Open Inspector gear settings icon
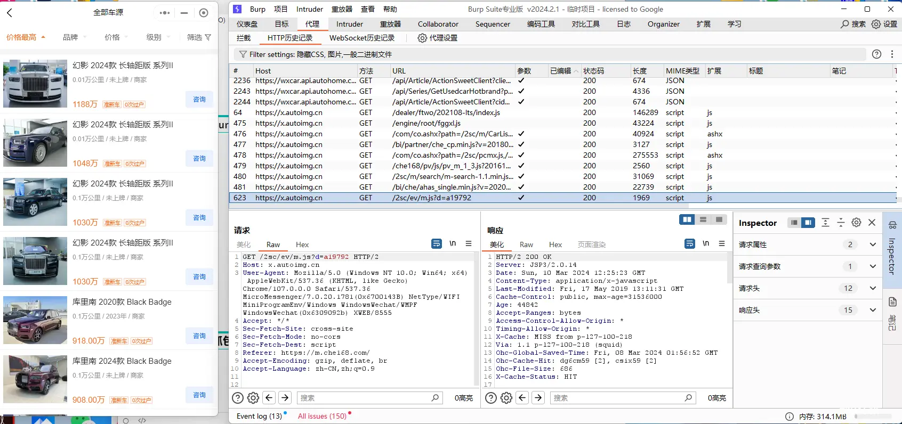This screenshot has height=424, width=902. 856,223
